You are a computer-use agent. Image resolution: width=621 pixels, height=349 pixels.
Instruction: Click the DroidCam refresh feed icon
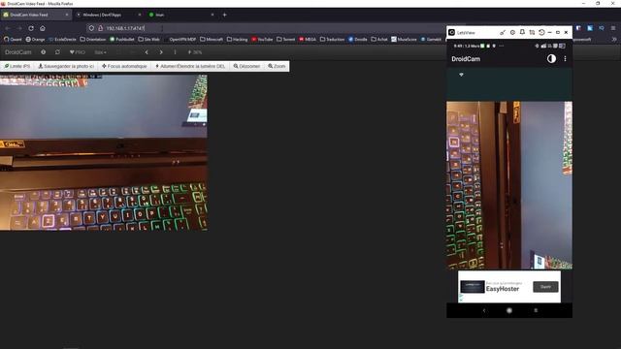click(x=57, y=52)
